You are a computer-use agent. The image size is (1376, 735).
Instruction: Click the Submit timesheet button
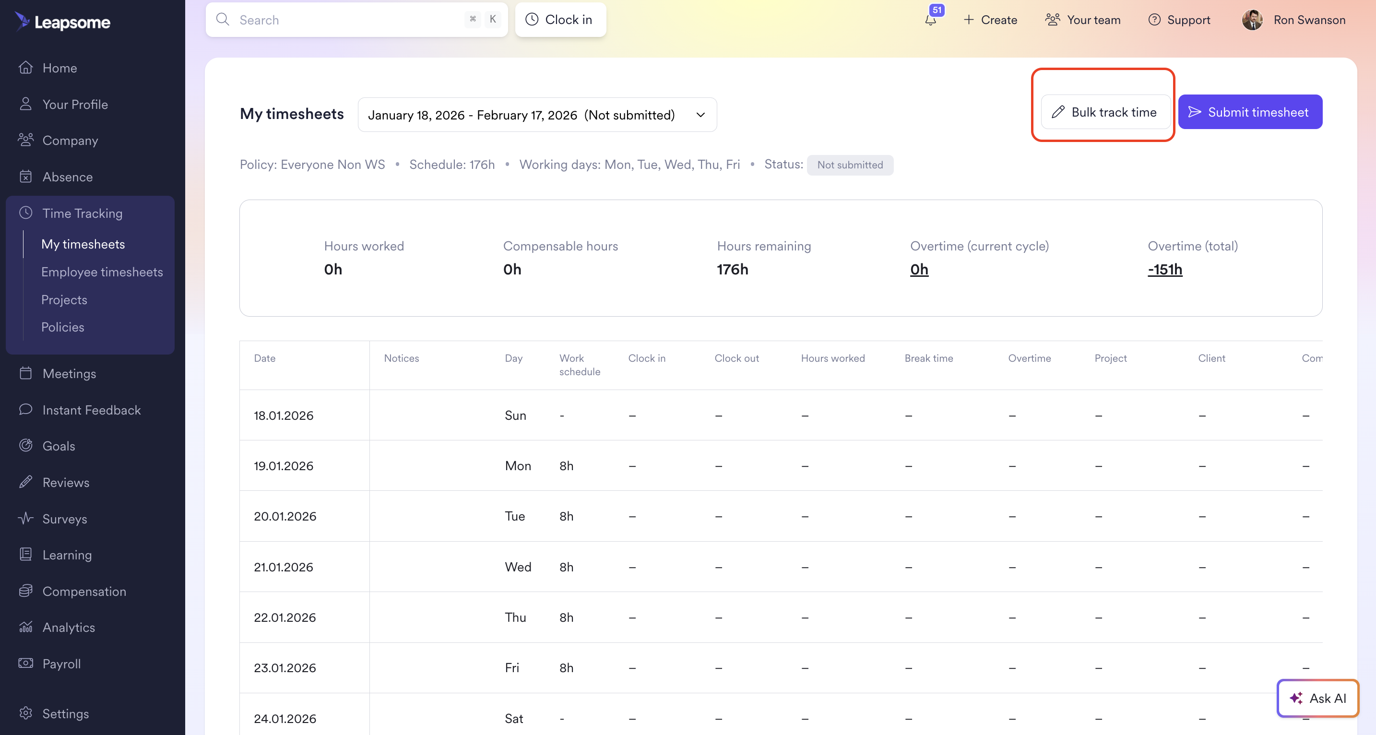pos(1249,112)
